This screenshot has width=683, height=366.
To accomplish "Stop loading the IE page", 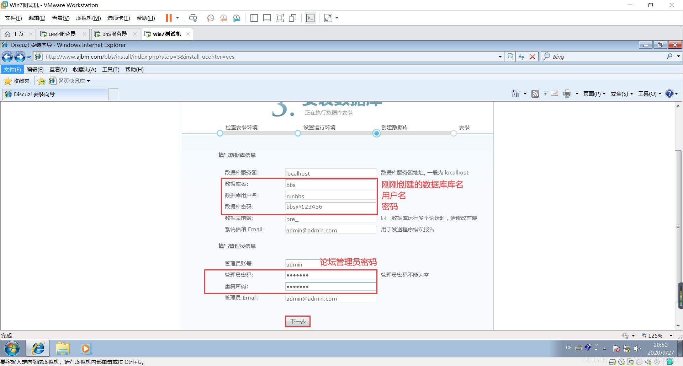I will (533, 56).
